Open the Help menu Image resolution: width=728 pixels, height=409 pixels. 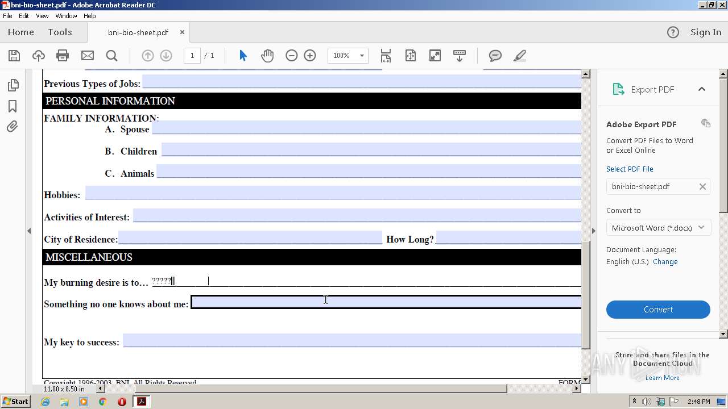pyautogui.click(x=90, y=16)
